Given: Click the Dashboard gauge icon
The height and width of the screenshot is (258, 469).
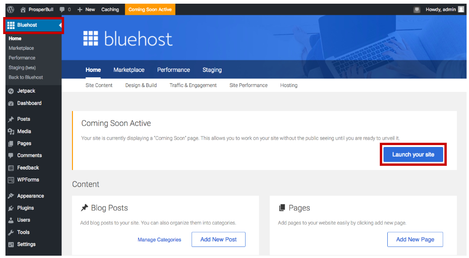Looking at the screenshot, I should tap(11, 103).
